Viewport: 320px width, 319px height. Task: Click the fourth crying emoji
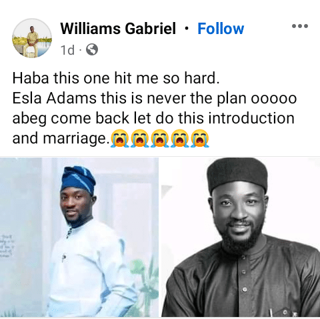180,138
